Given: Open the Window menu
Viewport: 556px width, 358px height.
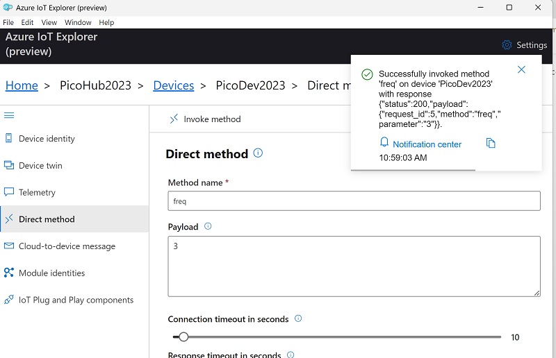Looking at the screenshot, I should click(78, 23).
